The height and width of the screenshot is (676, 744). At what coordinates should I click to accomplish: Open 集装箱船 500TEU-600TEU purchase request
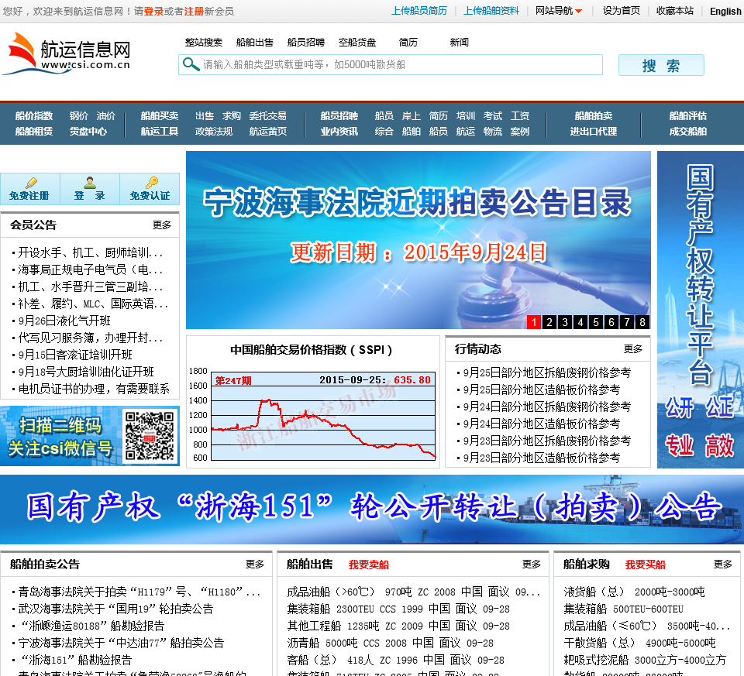(x=623, y=609)
